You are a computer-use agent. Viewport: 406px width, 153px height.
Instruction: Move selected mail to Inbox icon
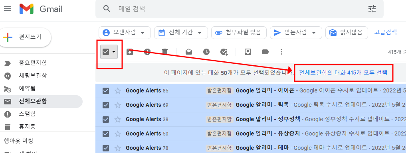[248, 52]
